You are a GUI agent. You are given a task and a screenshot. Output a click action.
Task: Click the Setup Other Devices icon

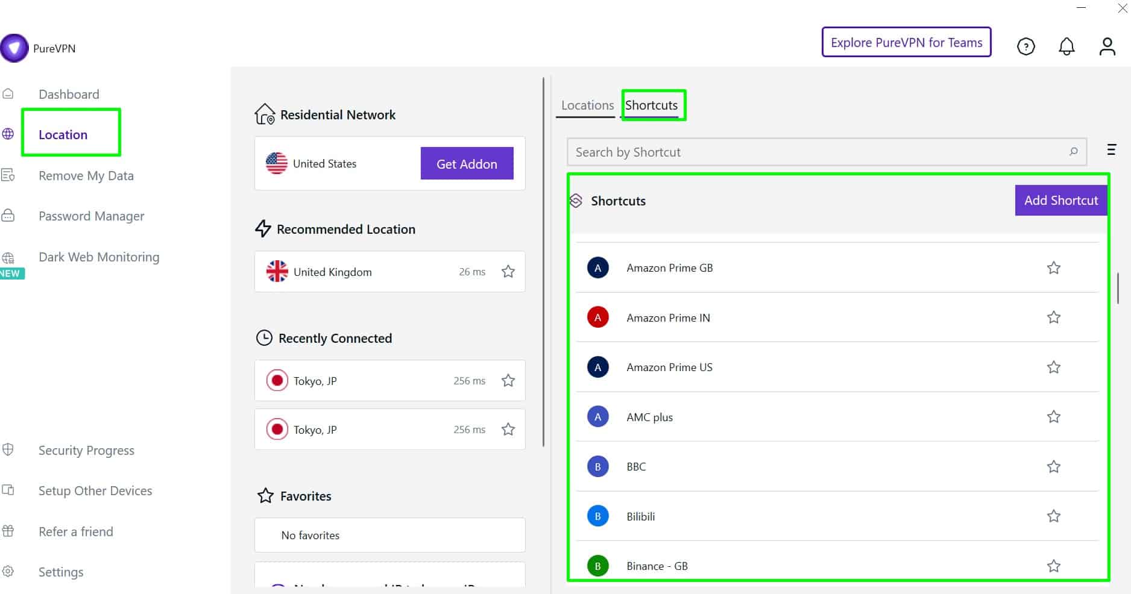click(x=8, y=490)
